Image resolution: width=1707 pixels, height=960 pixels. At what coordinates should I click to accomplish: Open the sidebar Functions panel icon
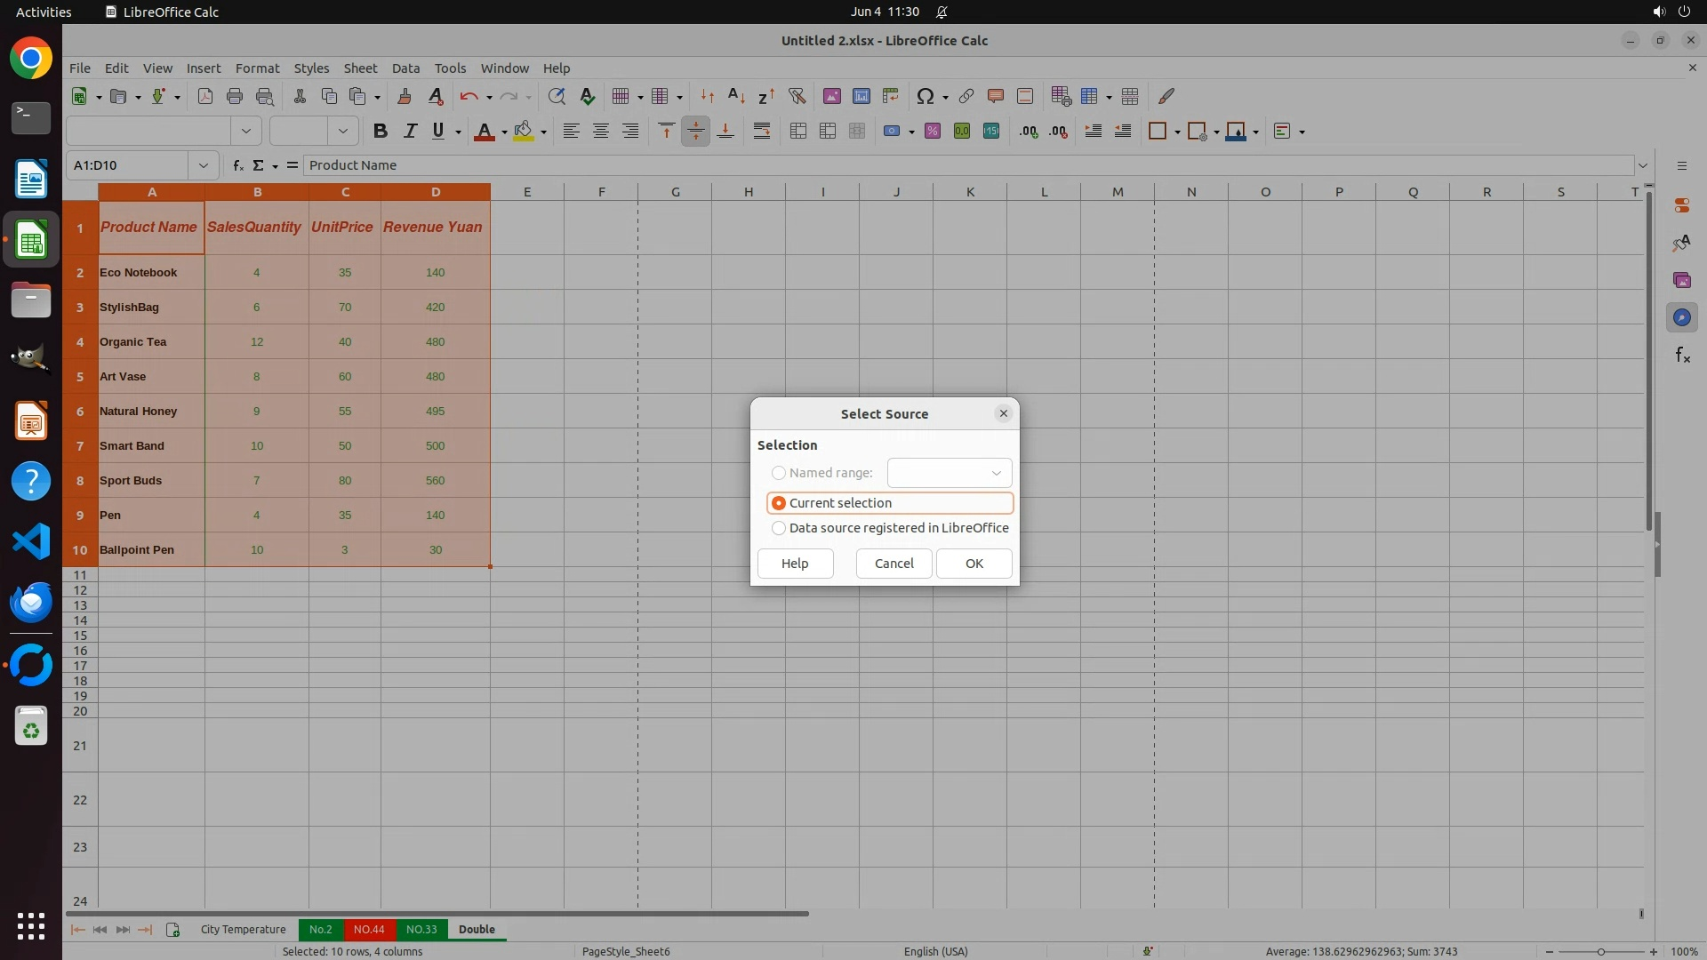point(1682,356)
